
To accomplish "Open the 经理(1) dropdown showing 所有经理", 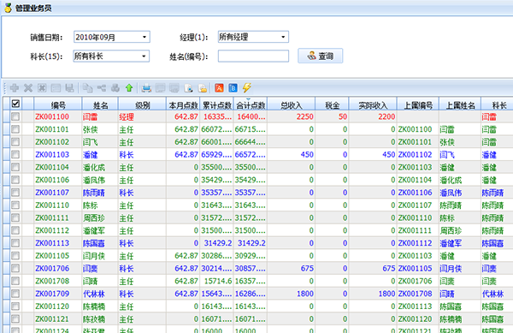I will coord(253,37).
